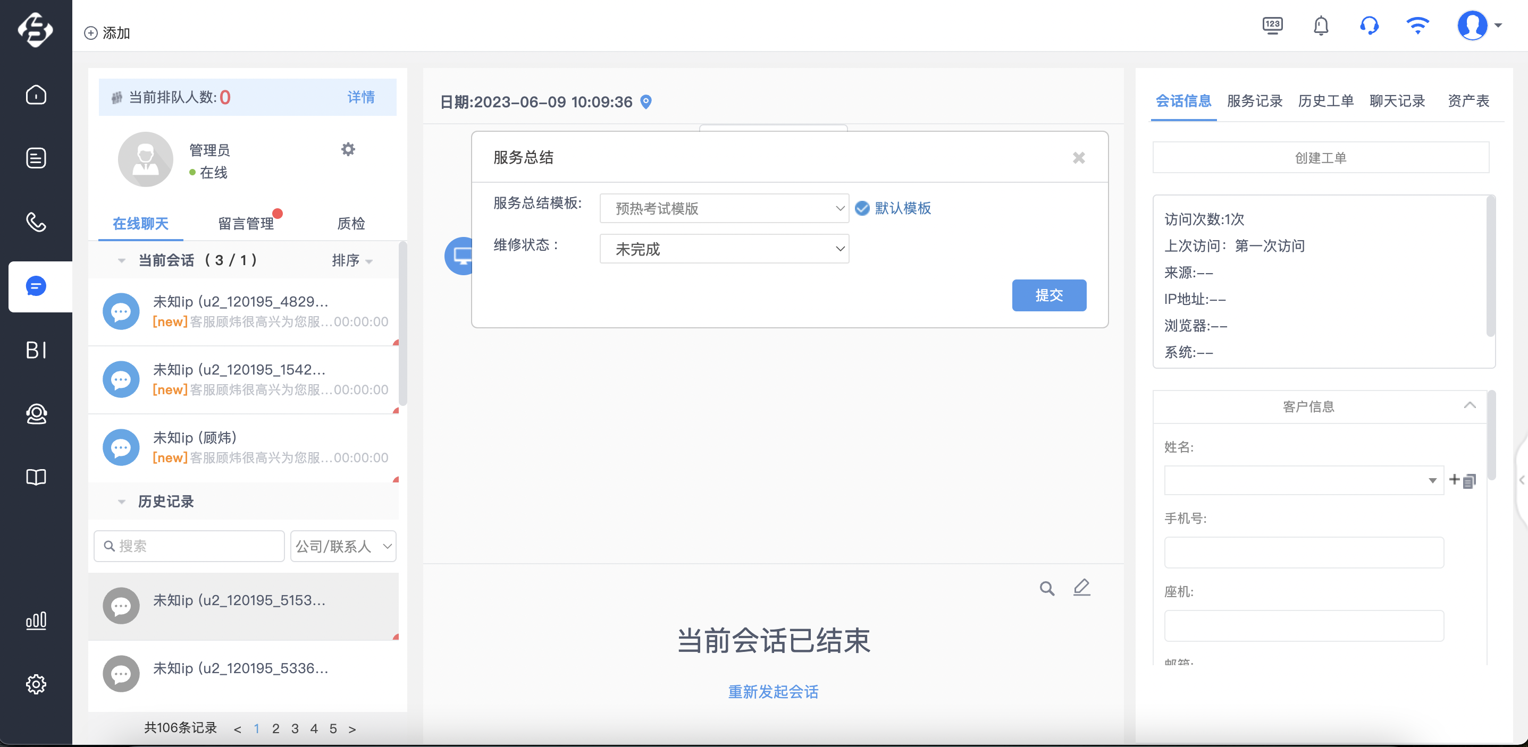
Task: Click the notification bell icon
Action: 1321,26
